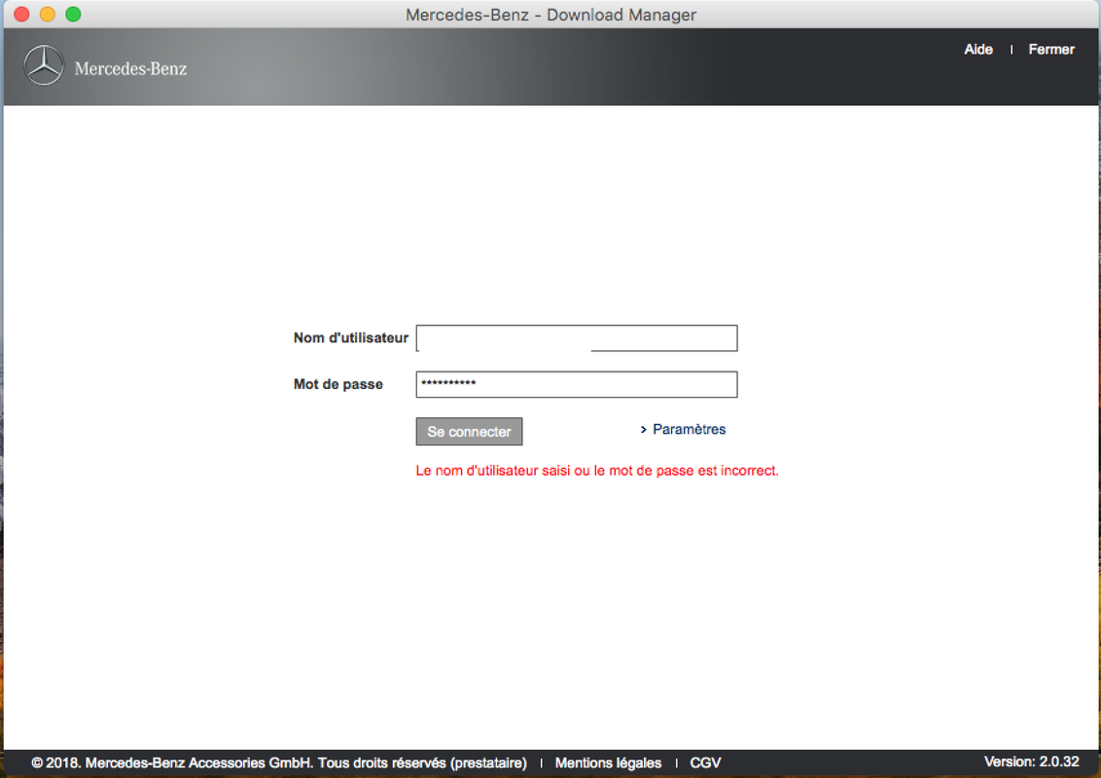Viewport: 1101px width, 778px height.
Task: Click the incorrect username or password error message
Action: click(597, 471)
